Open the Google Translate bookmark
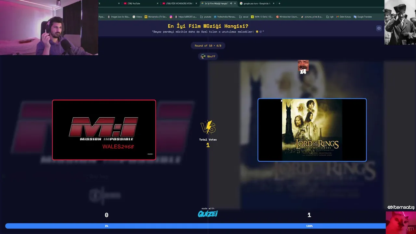This screenshot has height=234, width=416. coord(363,17)
